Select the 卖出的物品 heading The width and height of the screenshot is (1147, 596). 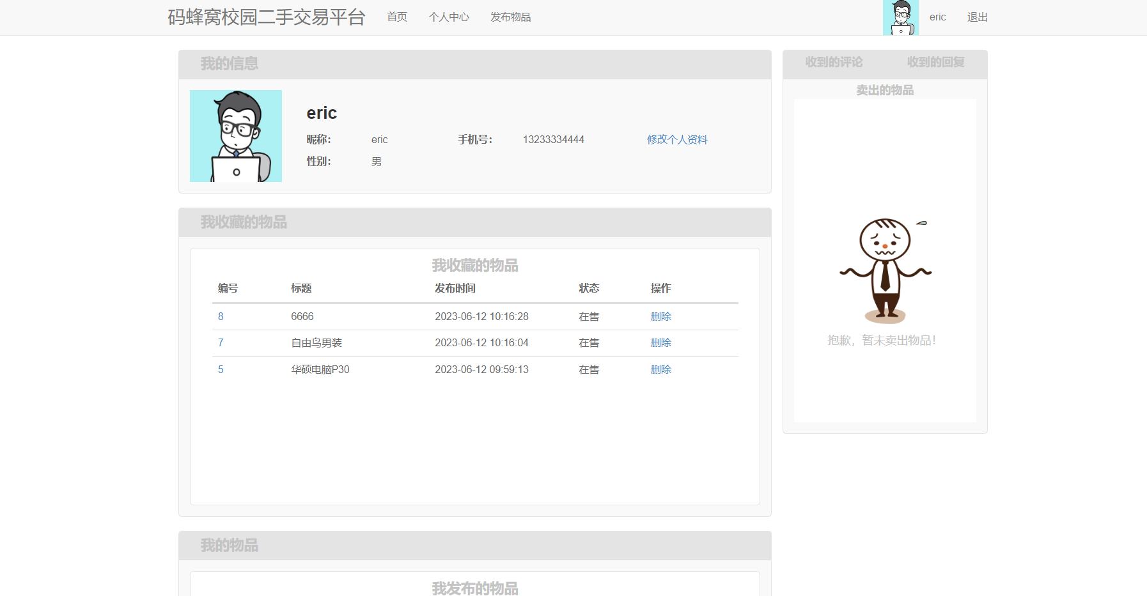885,90
